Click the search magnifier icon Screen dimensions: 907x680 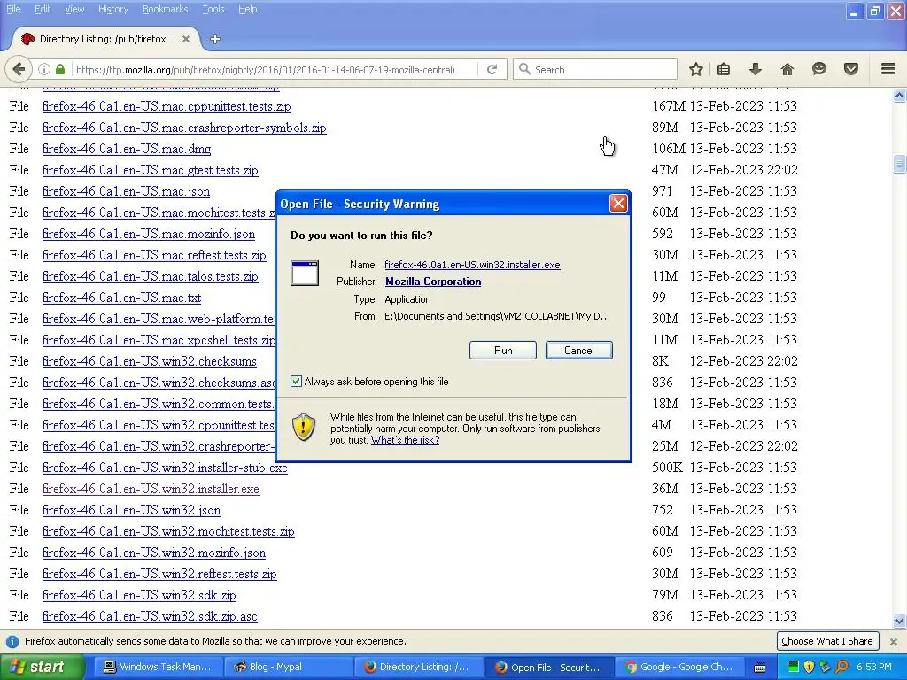(524, 69)
